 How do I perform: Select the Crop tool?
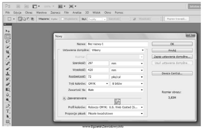tap(8, 52)
